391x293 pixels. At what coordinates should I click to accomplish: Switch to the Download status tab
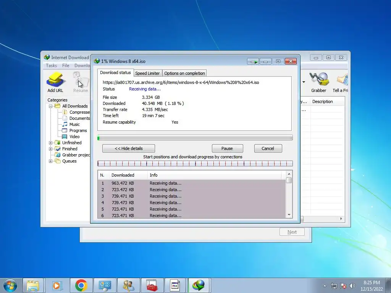(115, 72)
